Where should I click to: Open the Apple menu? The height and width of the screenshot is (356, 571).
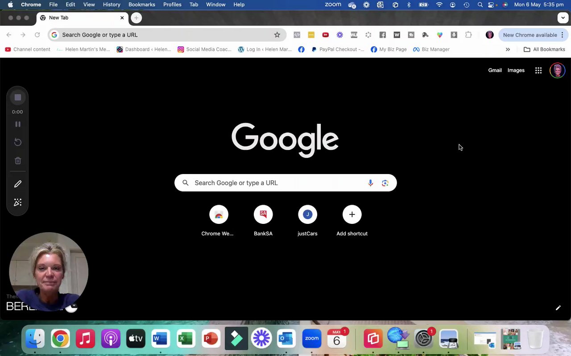pos(10,4)
